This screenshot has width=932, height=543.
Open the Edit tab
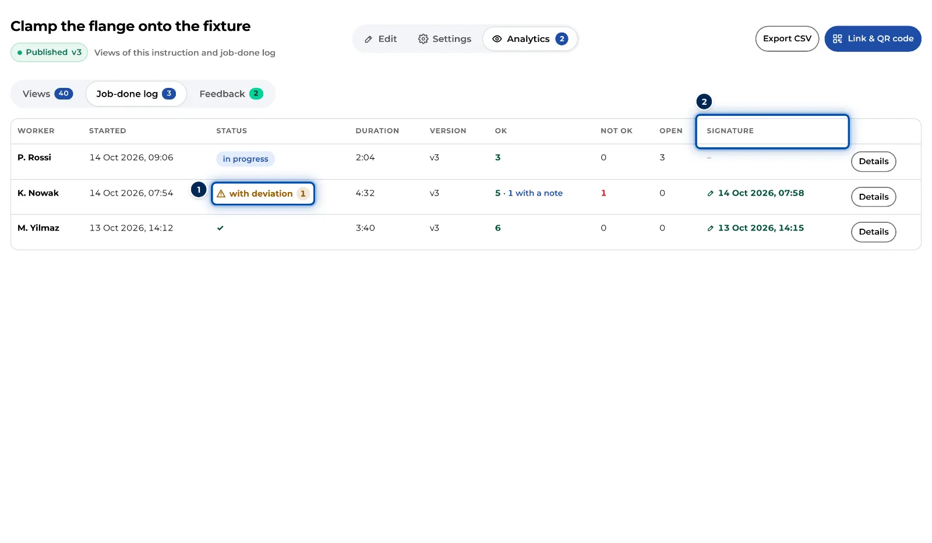tap(380, 39)
